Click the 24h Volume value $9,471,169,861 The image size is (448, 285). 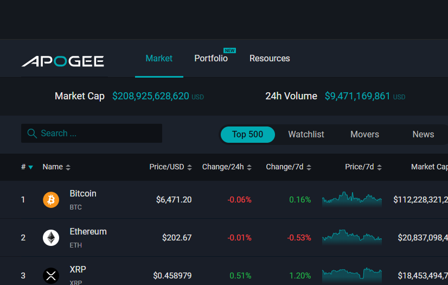pos(357,96)
